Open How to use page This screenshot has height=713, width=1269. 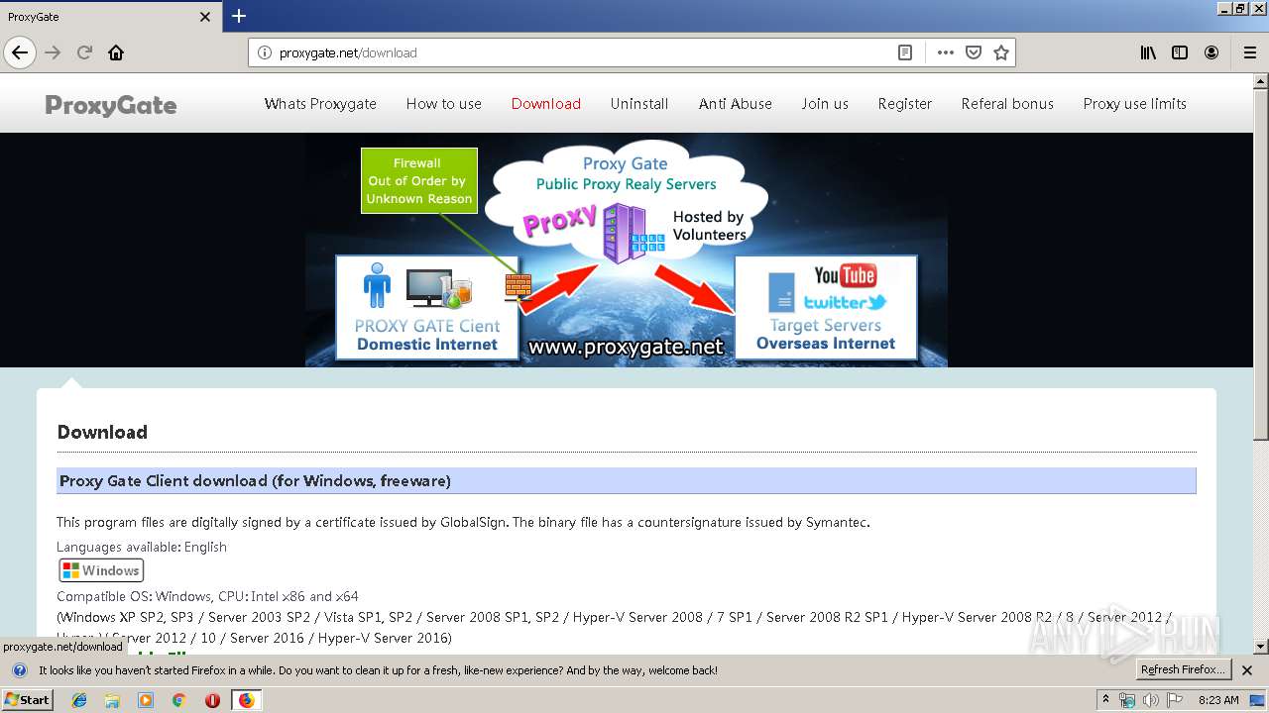tap(443, 104)
